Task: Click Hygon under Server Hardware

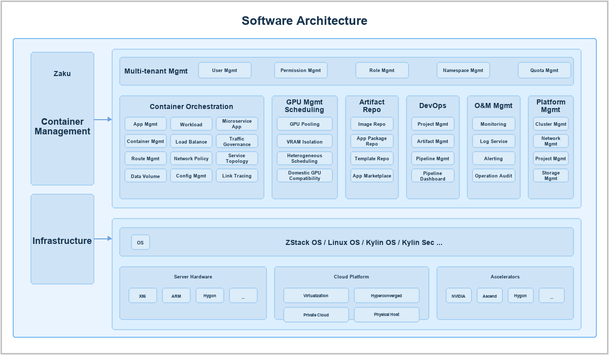Action: pos(210,296)
